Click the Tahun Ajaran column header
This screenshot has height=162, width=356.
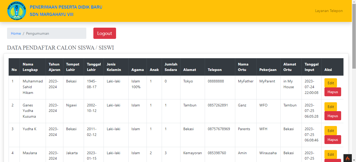click(54, 67)
